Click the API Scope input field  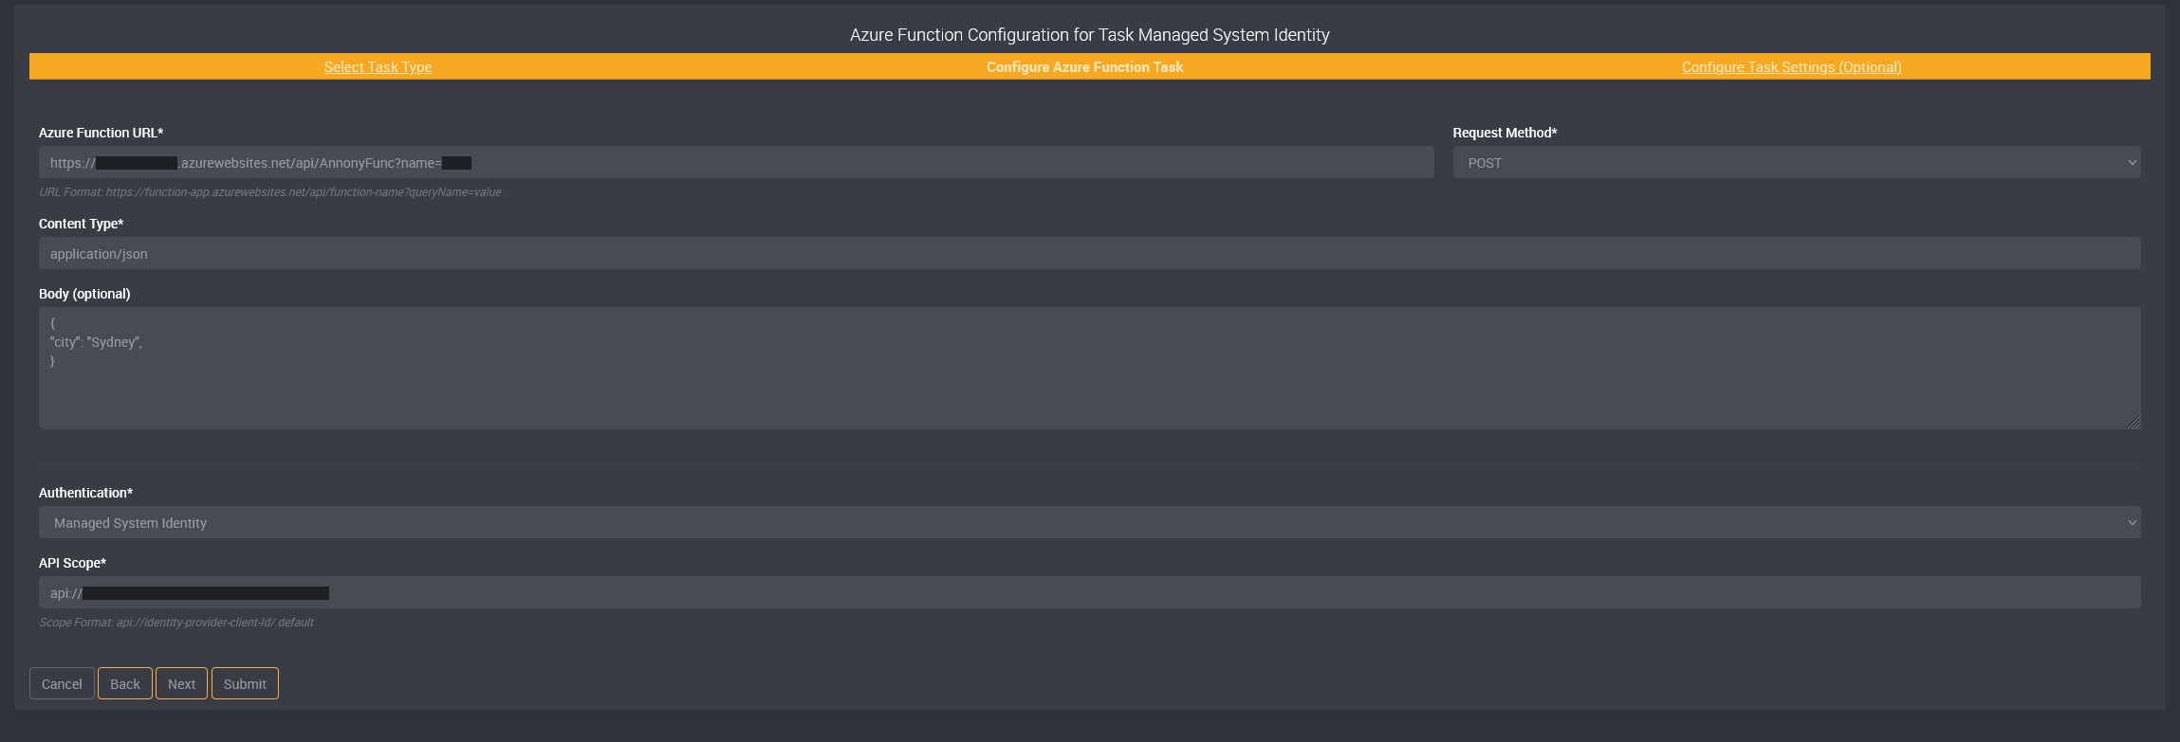tap(1090, 592)
